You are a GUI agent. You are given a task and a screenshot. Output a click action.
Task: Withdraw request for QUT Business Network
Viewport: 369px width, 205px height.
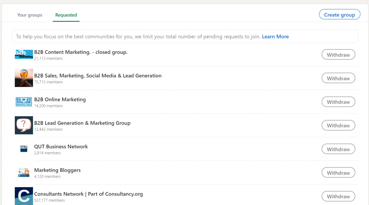[x=338, y=149]
